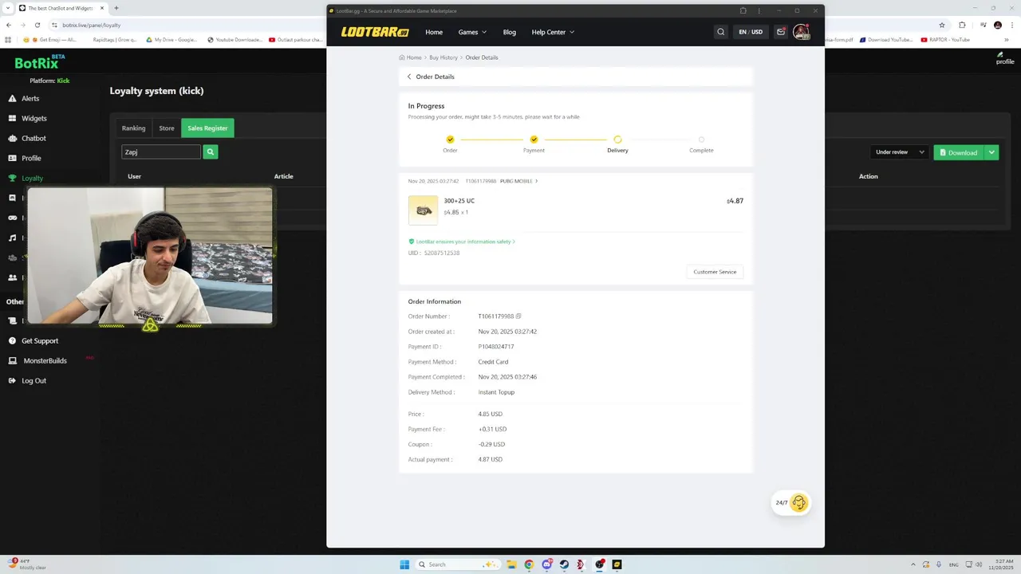Open Chrome apps grid in bookmarks bar
This screenshot has height=574, width=1021.
pyautogui.click(x=9, y=39)
